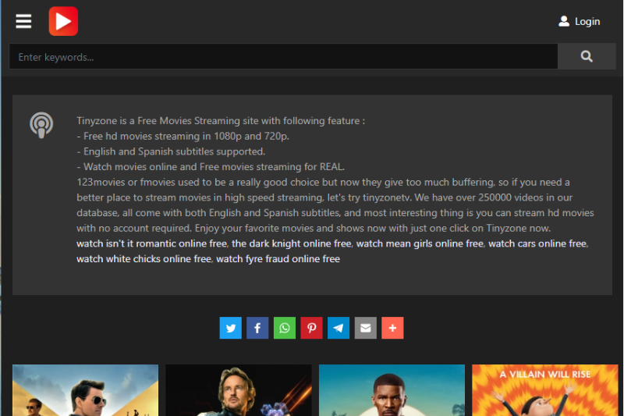Share the page via WhatsApp
The image size is (624, 416).
coord(285,328)
